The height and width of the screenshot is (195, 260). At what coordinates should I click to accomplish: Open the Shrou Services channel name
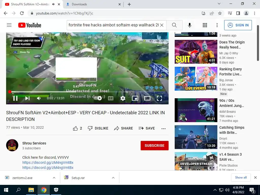(34, 143)
